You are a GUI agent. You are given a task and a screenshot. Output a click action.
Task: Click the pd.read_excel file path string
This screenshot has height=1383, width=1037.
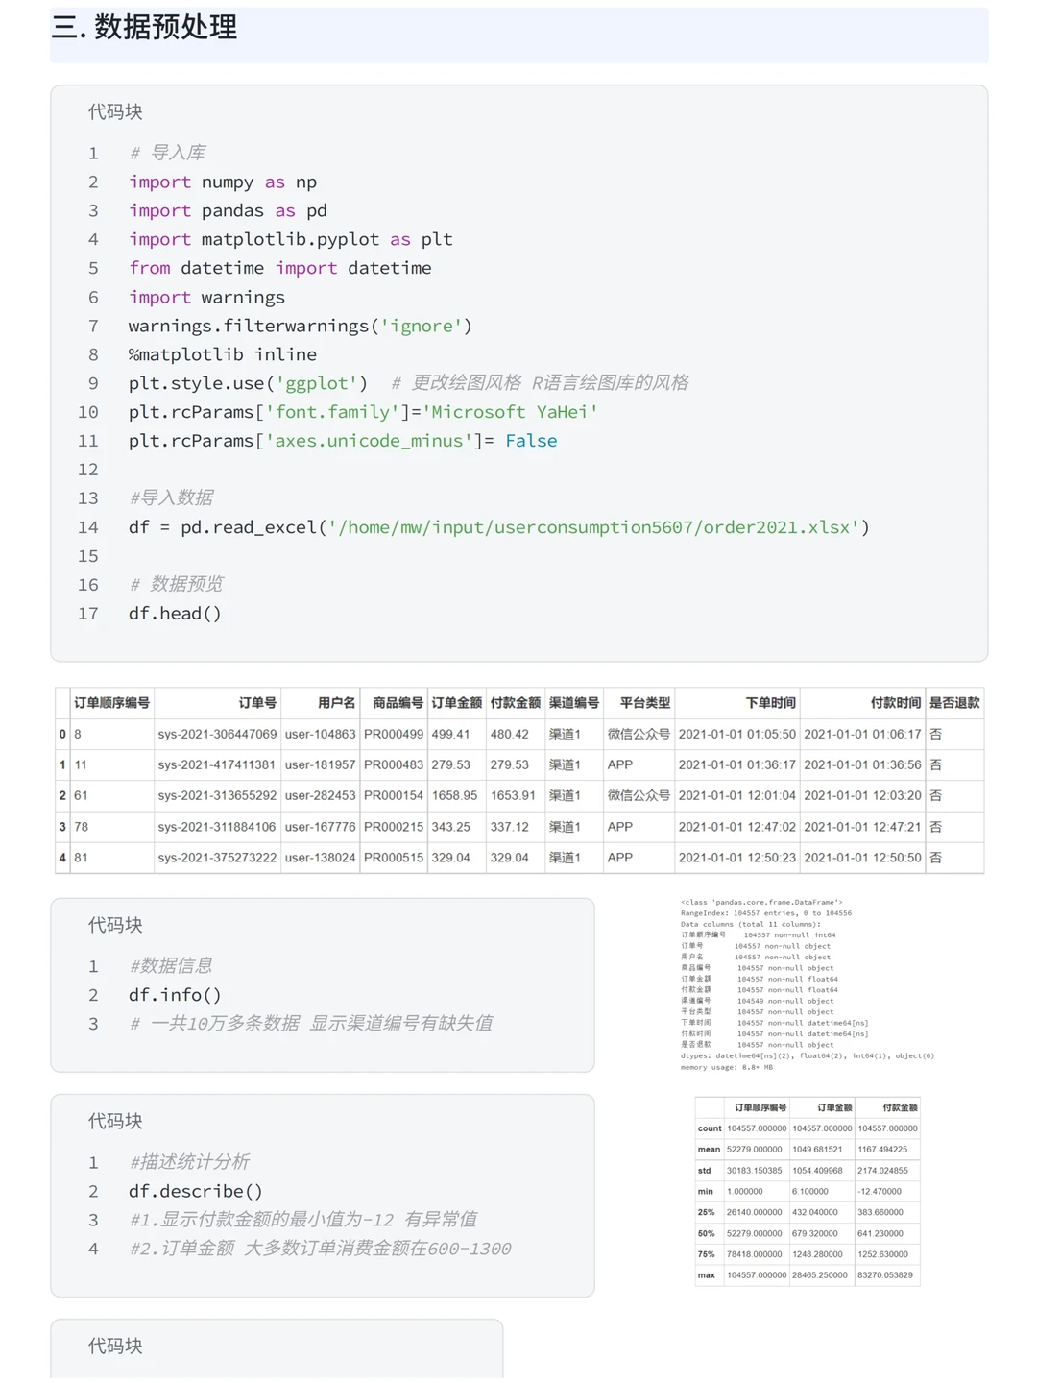coord(593,527)
